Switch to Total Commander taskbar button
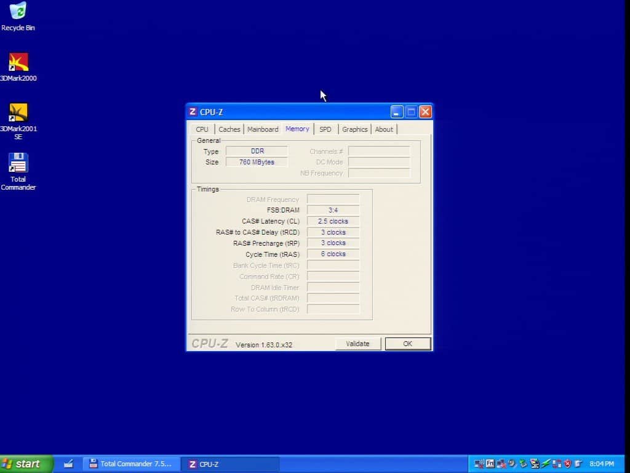The height and width of the screenshot is (473, 630). tap(131, 464)
